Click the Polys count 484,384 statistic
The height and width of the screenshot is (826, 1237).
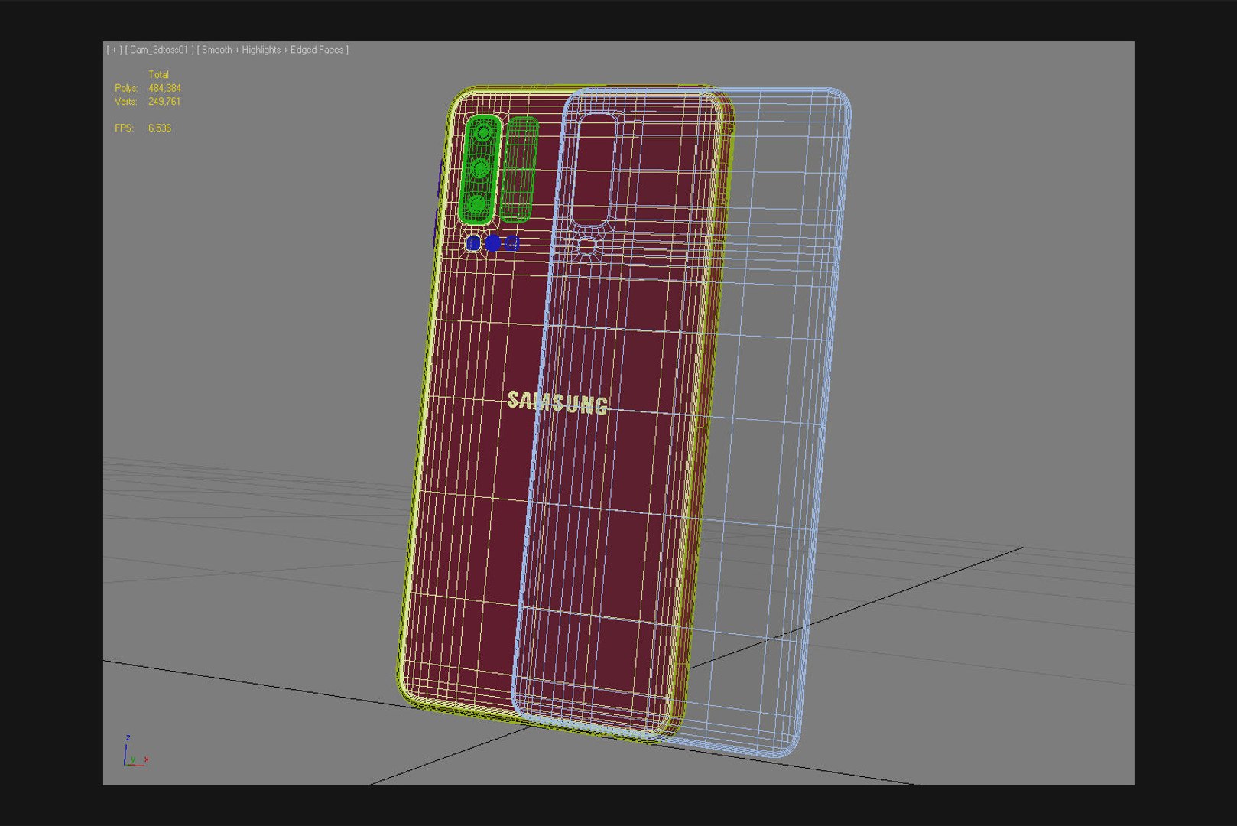tap(164, 88)
